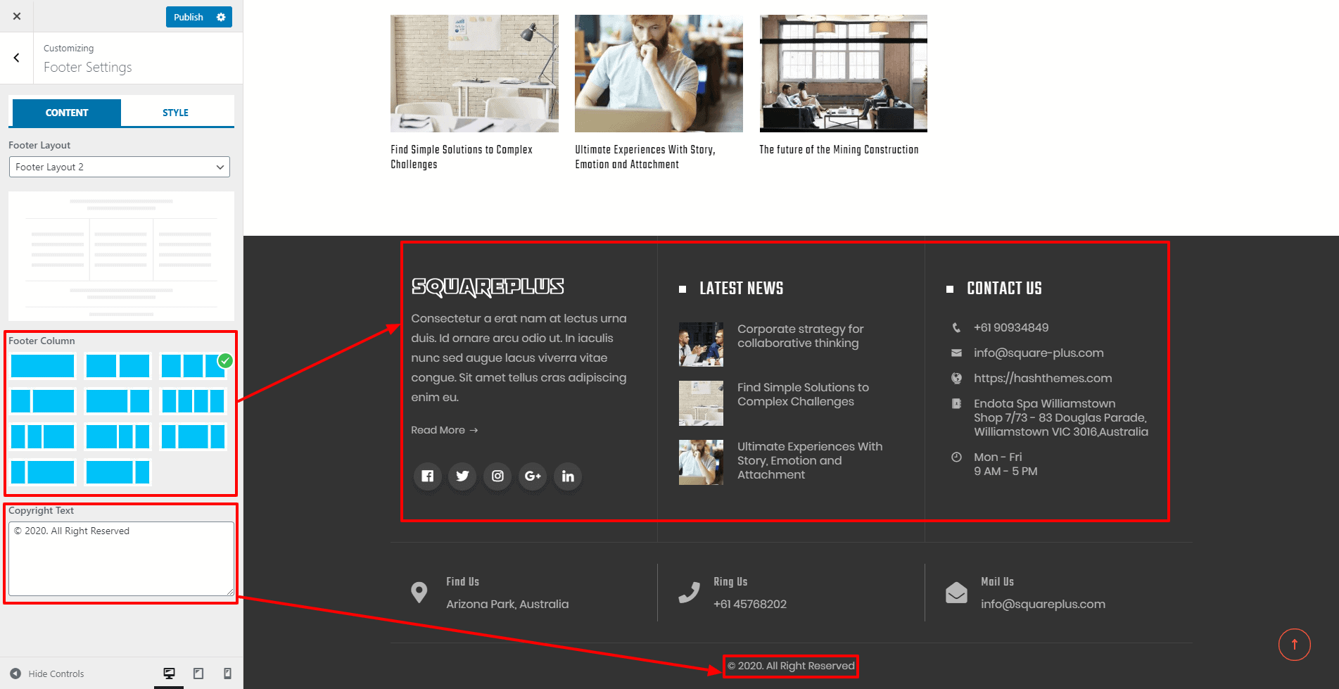Select the second-row narrow-left wide-right footer option
1339x689 pixels.
43,401
